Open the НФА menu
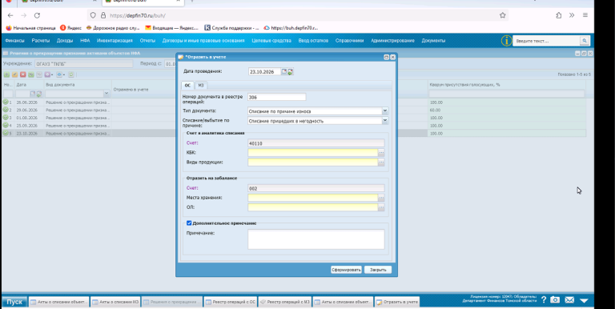 85,40
